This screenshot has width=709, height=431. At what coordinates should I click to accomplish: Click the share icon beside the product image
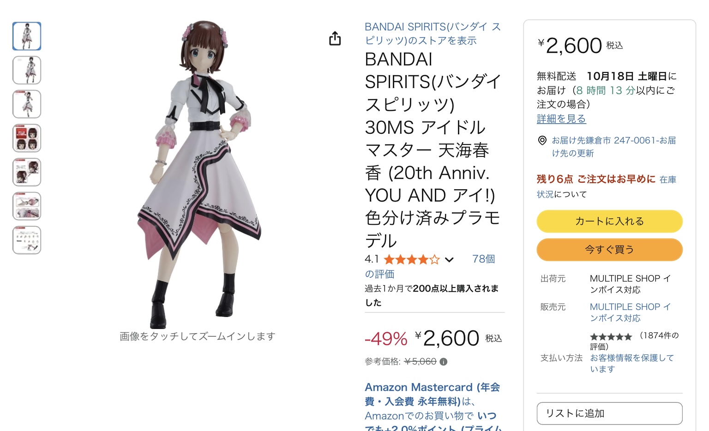pos(335,39)
